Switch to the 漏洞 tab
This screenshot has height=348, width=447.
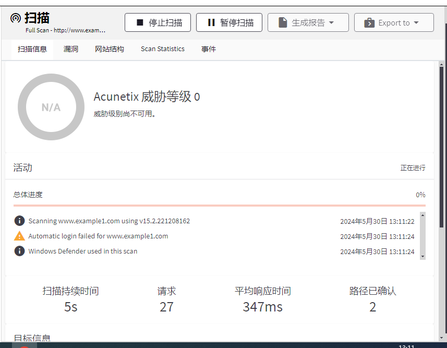tap(71, 50)
